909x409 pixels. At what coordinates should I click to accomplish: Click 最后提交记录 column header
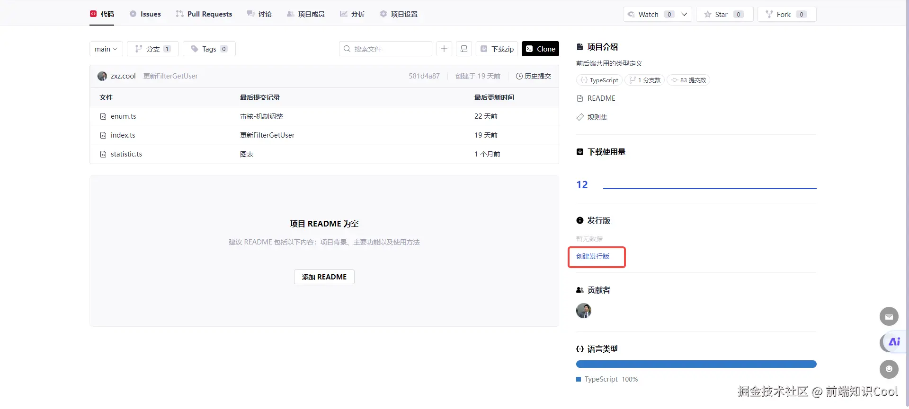click(x=260, y=97)
